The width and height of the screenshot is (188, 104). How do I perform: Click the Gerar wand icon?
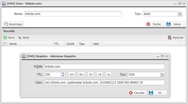pos(19,38)
